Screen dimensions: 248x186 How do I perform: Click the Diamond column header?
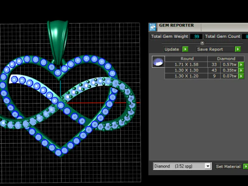226,59
